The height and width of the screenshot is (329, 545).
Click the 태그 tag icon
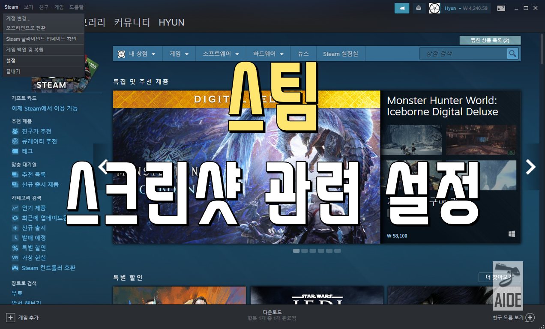point(15,151)
